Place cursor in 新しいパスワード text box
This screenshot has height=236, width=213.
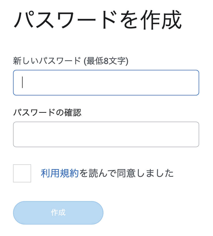pyautogui.click(x=106, y=83)
